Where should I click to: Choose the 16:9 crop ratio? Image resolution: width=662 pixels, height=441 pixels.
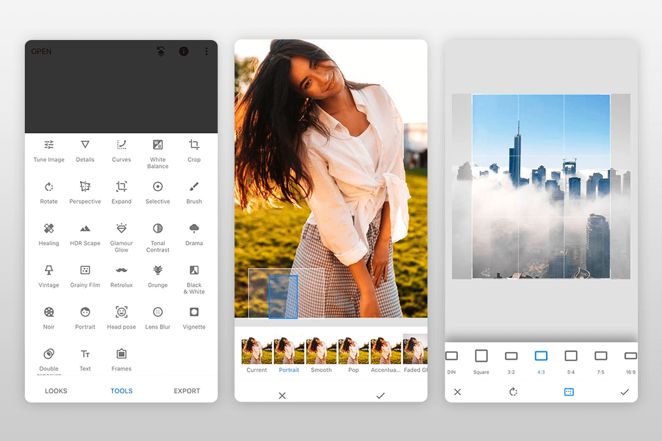coord(631,362)
